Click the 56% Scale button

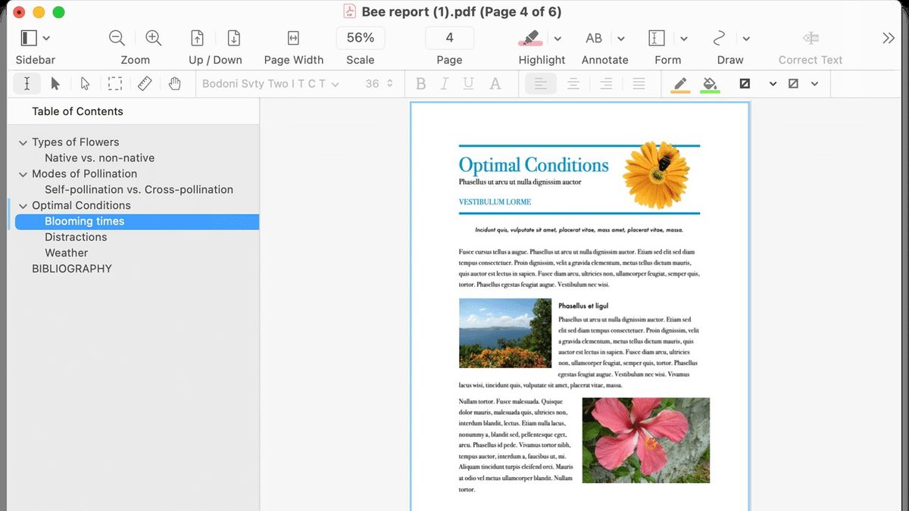tap(360, 37)
